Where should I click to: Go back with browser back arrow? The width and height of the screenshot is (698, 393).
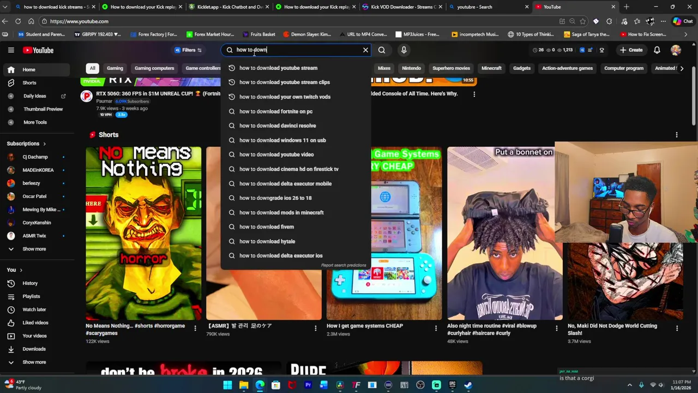point(5,21)
